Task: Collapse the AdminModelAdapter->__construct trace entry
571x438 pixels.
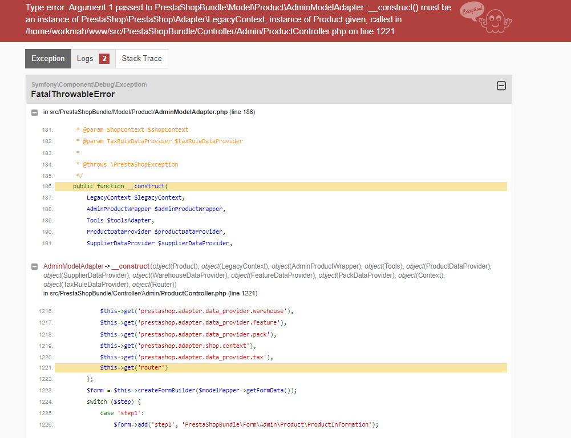Action: [35, 266]
